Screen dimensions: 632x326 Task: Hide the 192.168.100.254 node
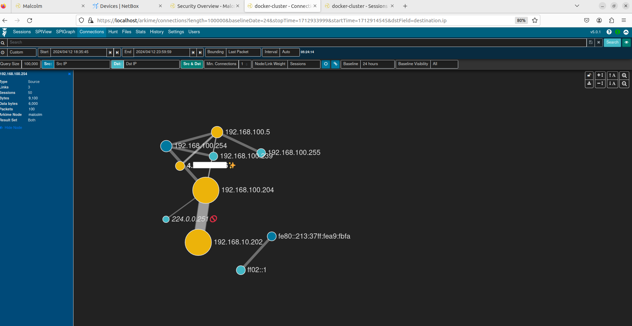pos(13,128)
